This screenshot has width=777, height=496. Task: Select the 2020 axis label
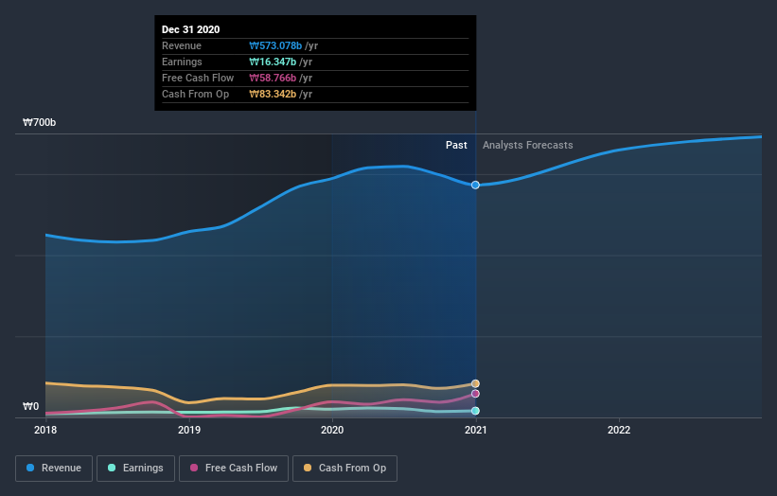pos(332,430)
